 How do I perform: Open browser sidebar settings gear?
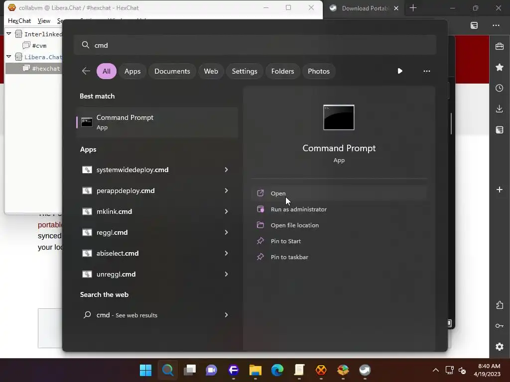[499, 347]
